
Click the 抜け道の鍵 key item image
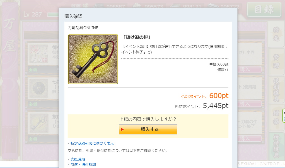click(x=93, y=59)
